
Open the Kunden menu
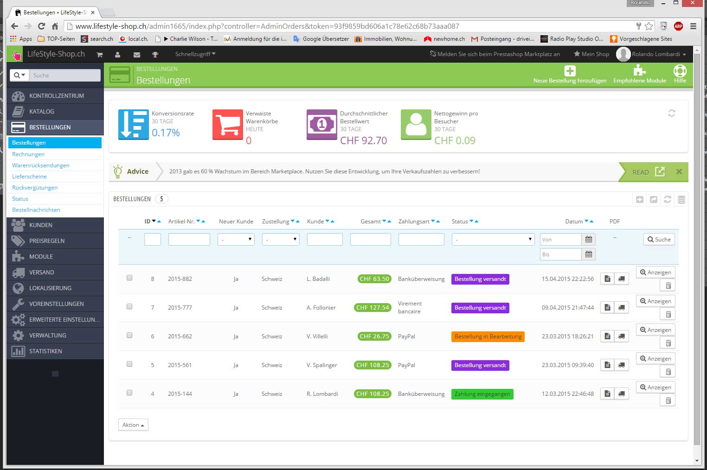point(55,225)
